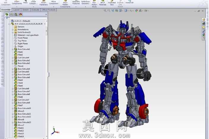Open PropertyManager tab icon
The width and height of the screenshot is (209, 139).
[x=11, y=15]
